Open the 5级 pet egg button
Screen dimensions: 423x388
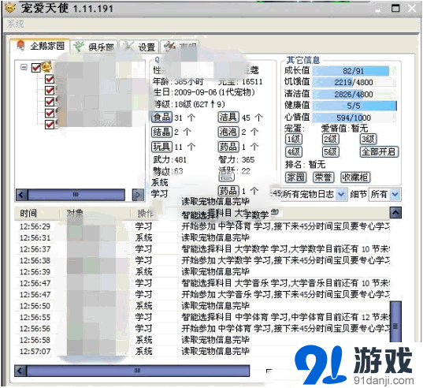(x=331, y=152)
